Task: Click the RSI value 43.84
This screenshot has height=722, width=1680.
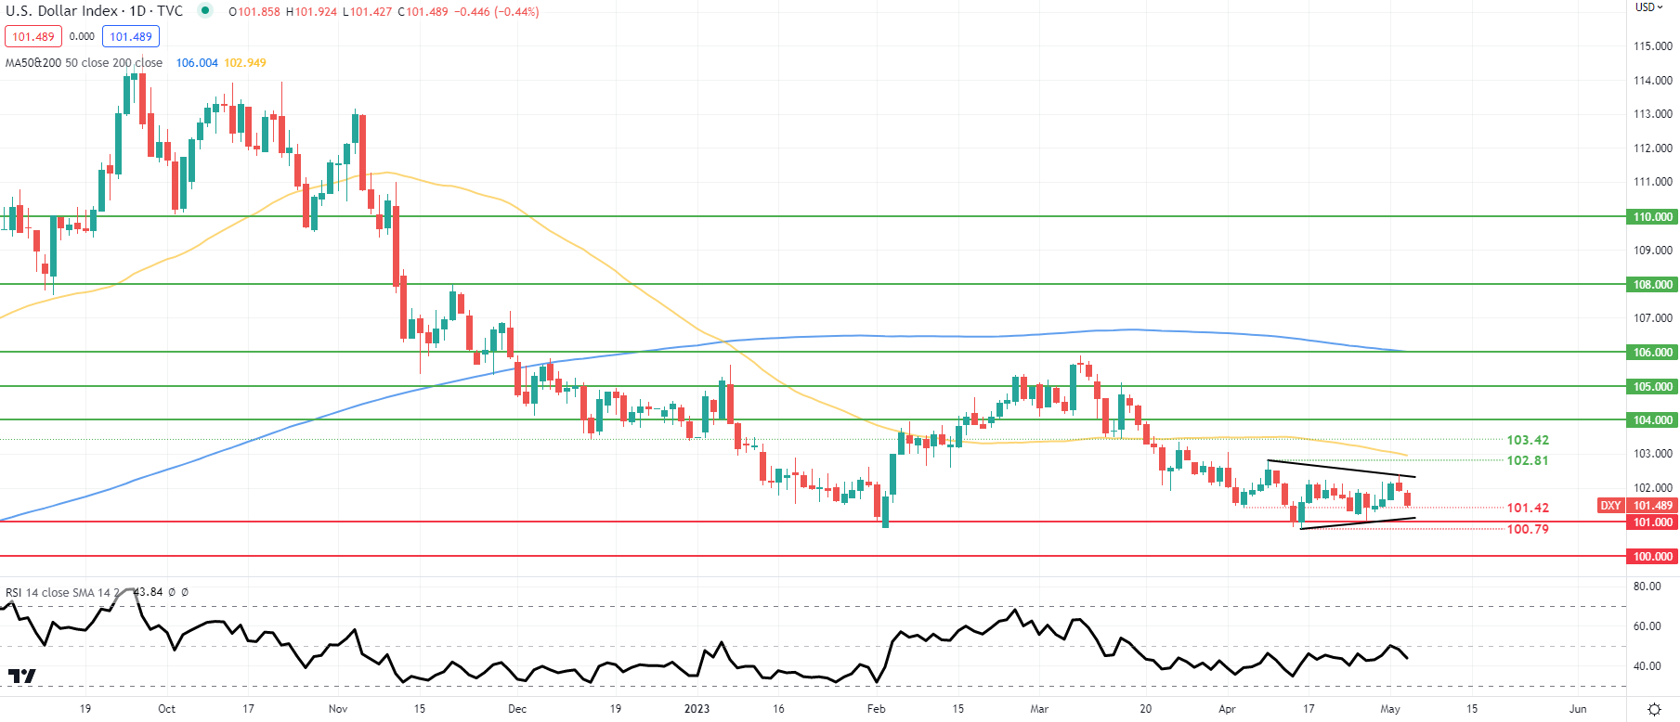Action: 149,592
